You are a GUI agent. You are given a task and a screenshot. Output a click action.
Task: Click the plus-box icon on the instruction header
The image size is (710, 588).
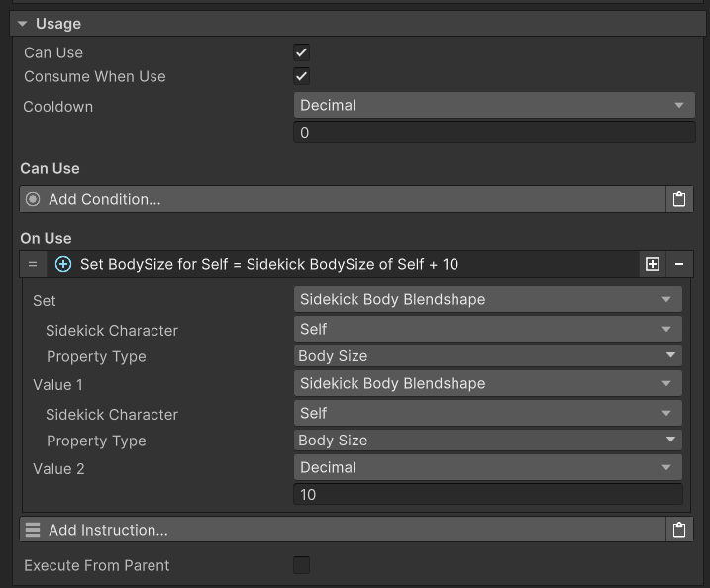pyautogui.click(x=652, y=264)
